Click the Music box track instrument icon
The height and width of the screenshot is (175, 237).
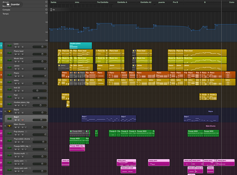(10, 60)
